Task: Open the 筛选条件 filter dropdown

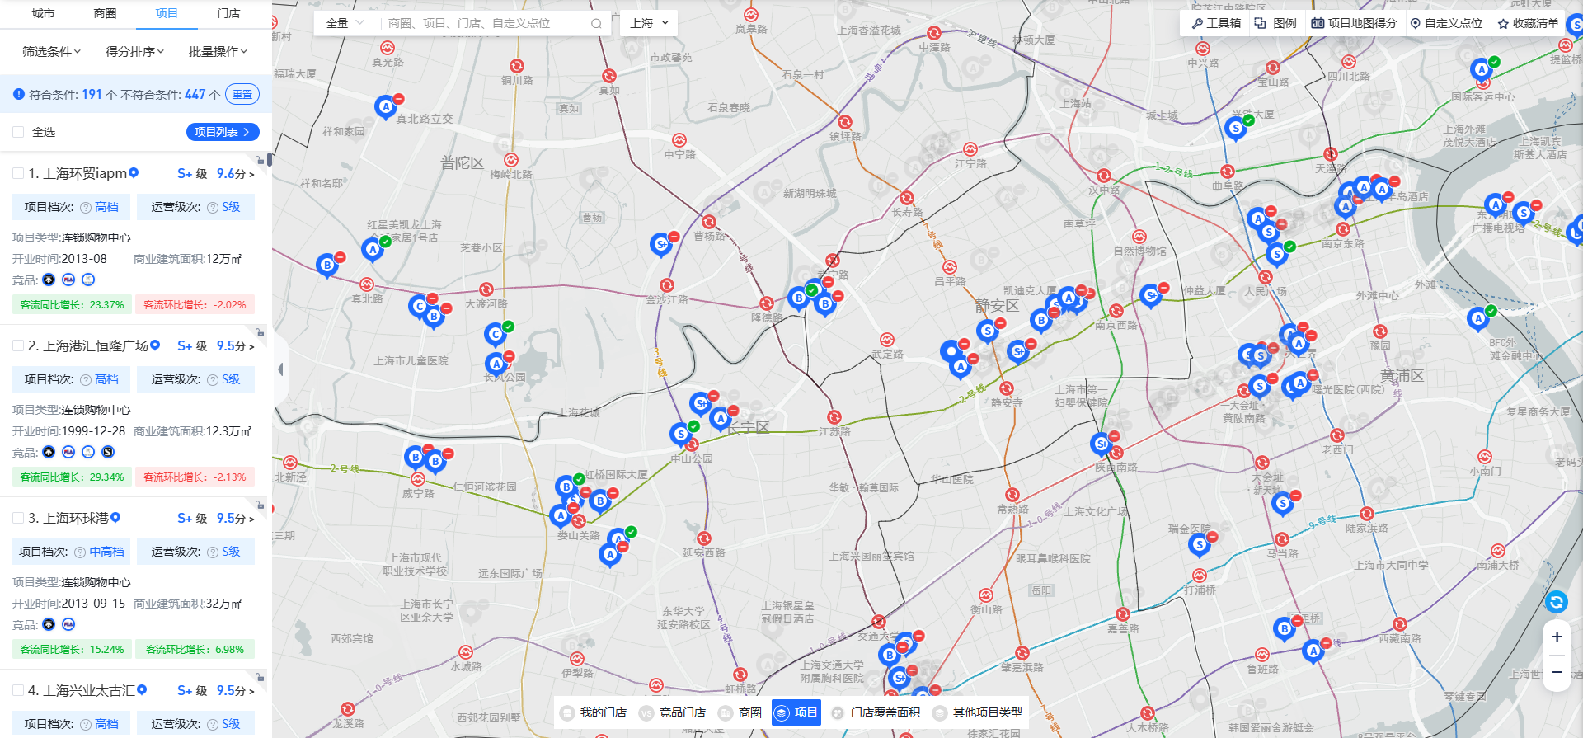Action: pos(51,51)
